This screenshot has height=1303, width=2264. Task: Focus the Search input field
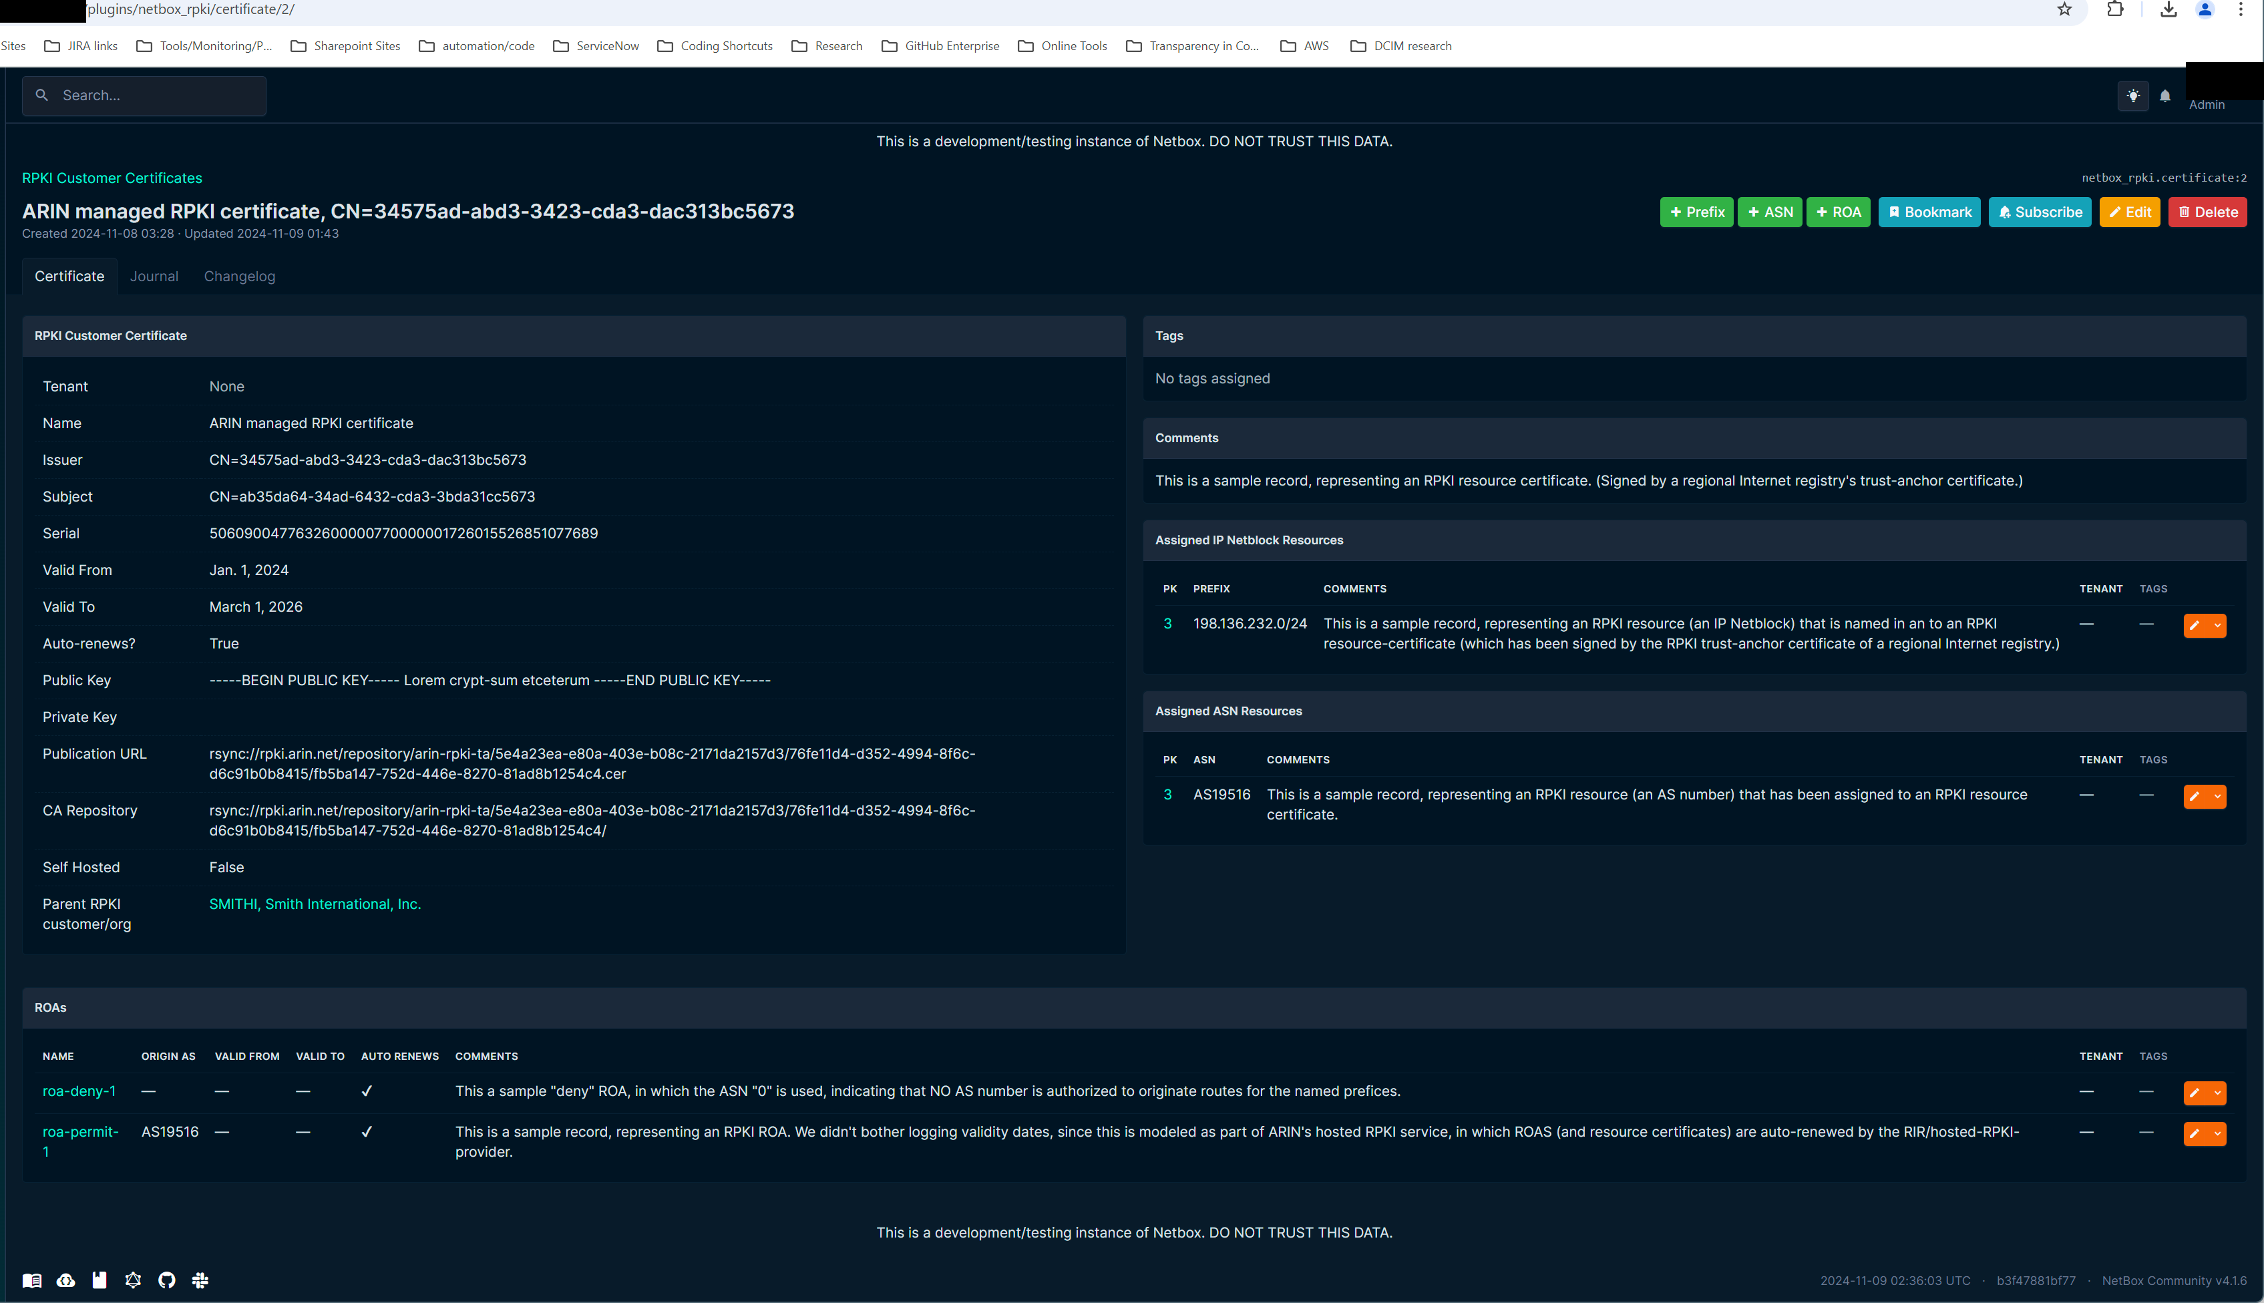[x=144, y=96]
